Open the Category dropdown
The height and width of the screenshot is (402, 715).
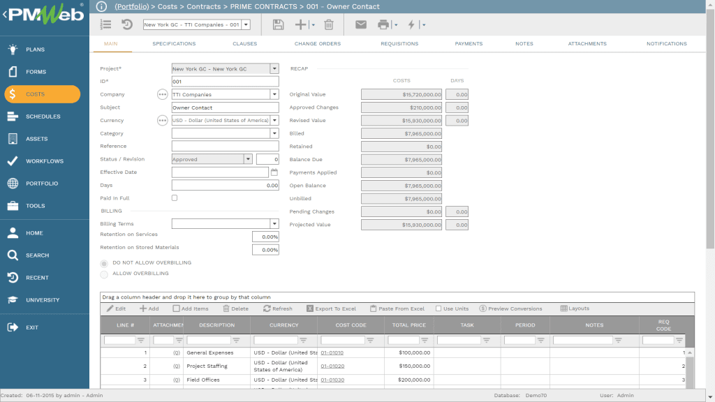click(274, 133)
